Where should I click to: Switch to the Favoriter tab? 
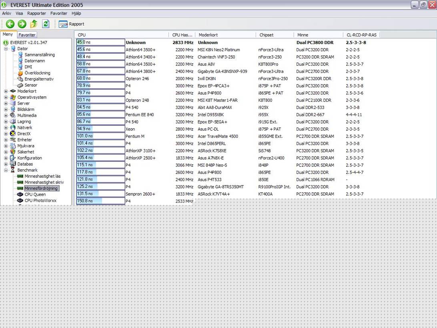27,35
